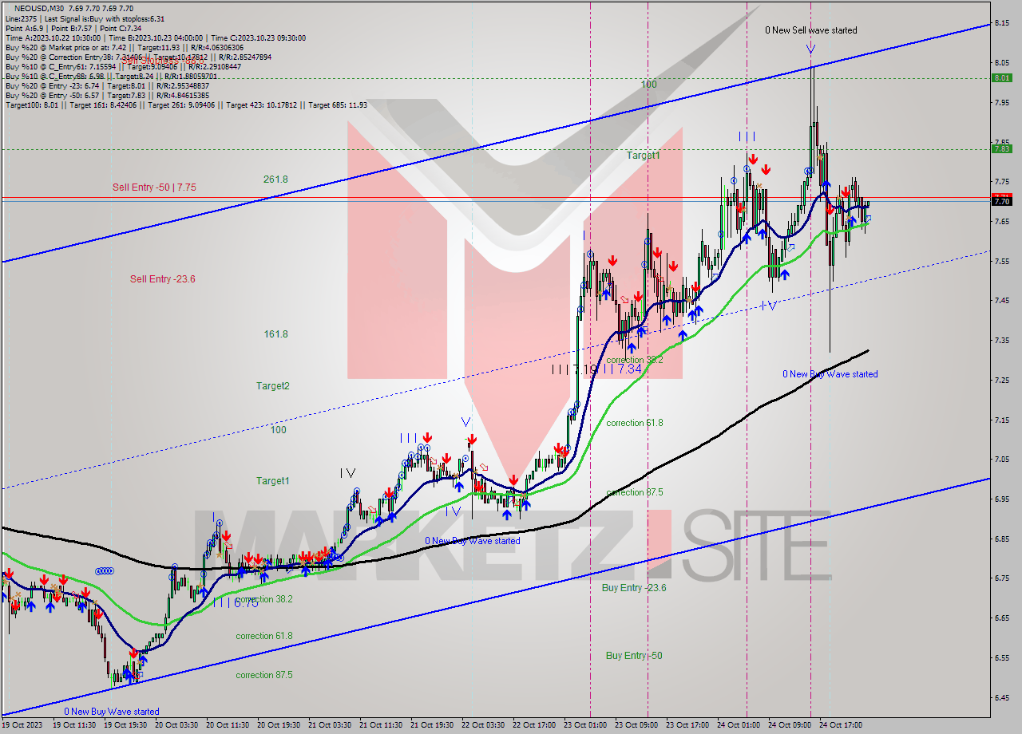This screenshot has height=734, width=1022.
Task: Click the 'I I I 7.19 I I 7.34' wave label
Action: tap(596, 369)
